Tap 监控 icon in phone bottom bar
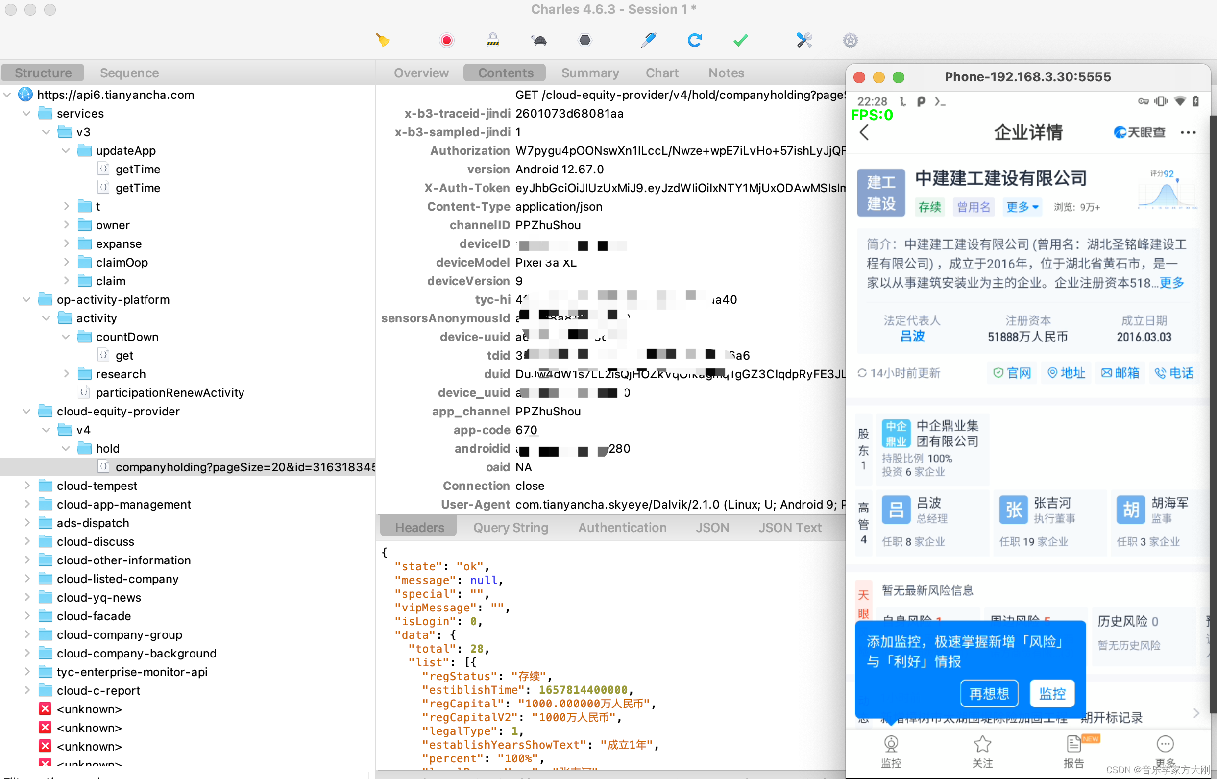The width and height of the screenshot is (1217, 779). pos(891,752)
